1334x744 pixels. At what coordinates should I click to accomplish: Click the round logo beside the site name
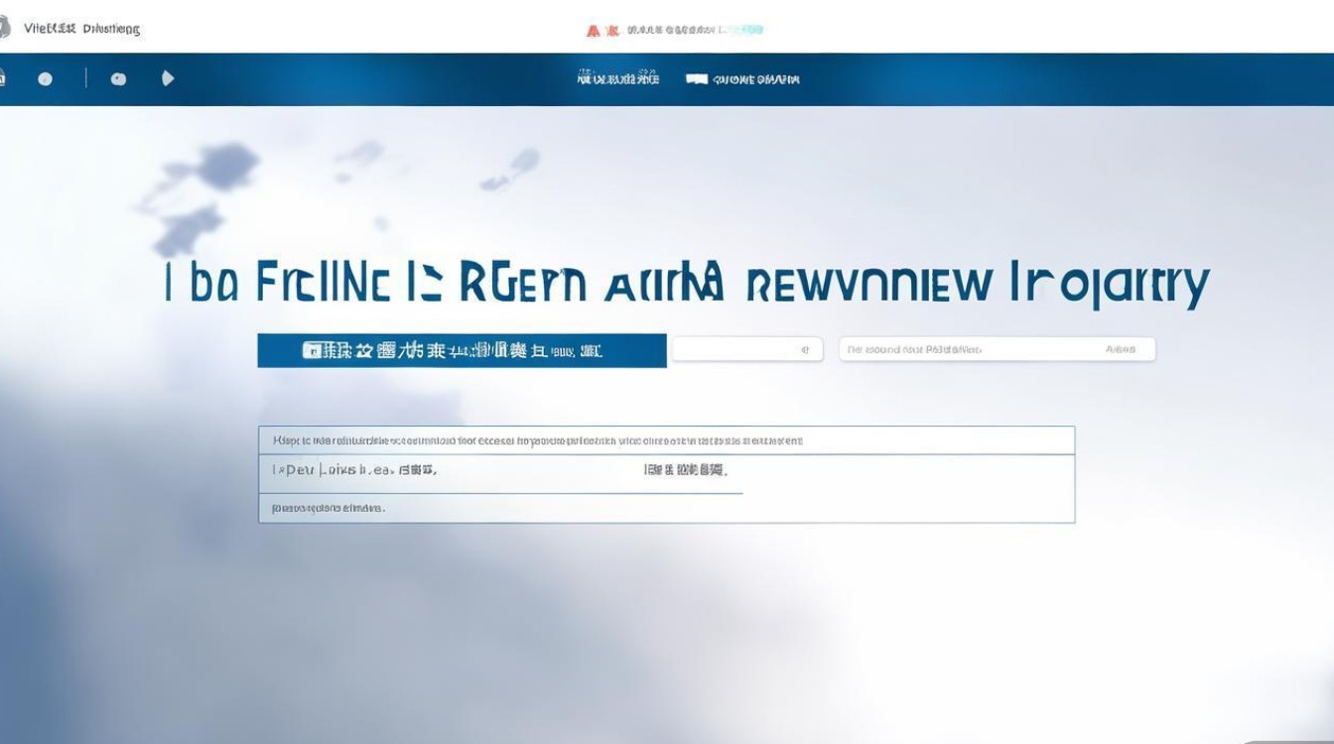4,28
